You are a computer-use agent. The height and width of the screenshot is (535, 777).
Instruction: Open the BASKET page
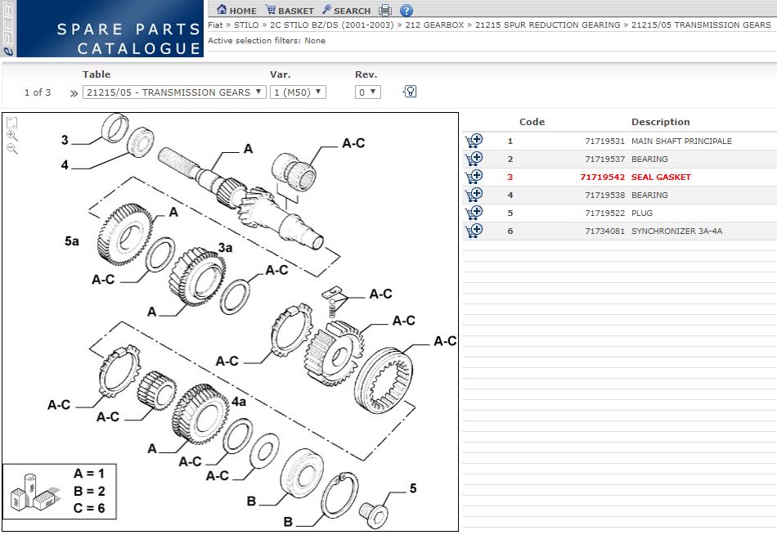click(x=290, y=11)
